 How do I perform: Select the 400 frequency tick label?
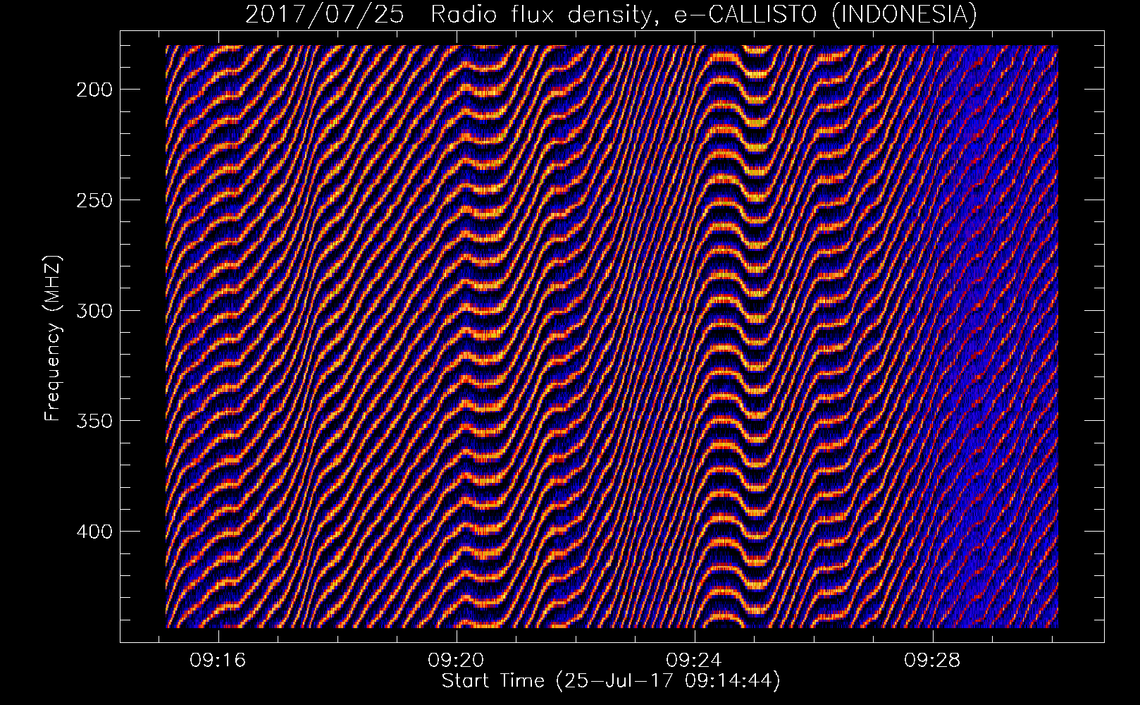pyautogui.click(x=94, y=531)
